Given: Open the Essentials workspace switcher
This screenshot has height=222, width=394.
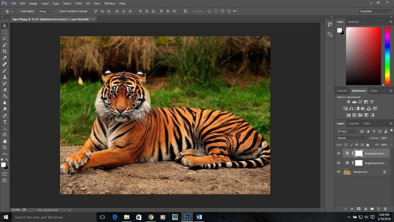Looking at the screenshot, I should (376, 11).
